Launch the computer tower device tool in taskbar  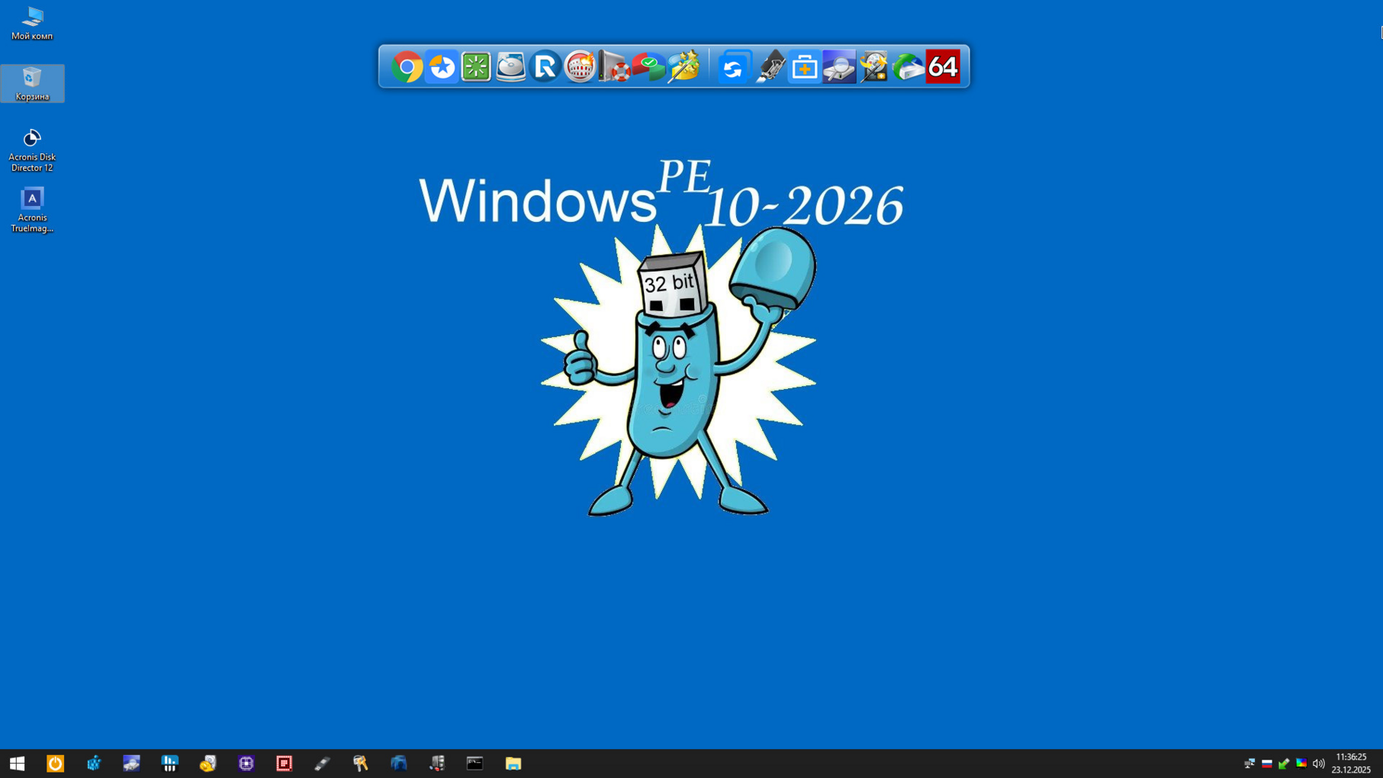436,764
